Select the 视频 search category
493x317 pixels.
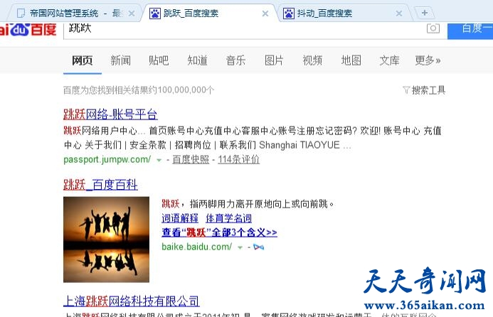pos(312,60)
